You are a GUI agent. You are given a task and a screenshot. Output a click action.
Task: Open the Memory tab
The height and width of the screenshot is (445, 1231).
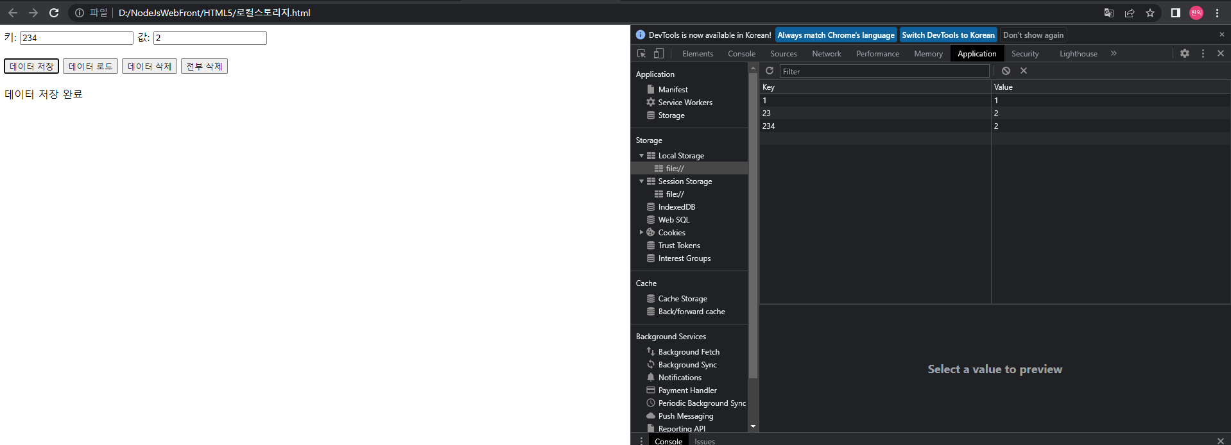928,54
